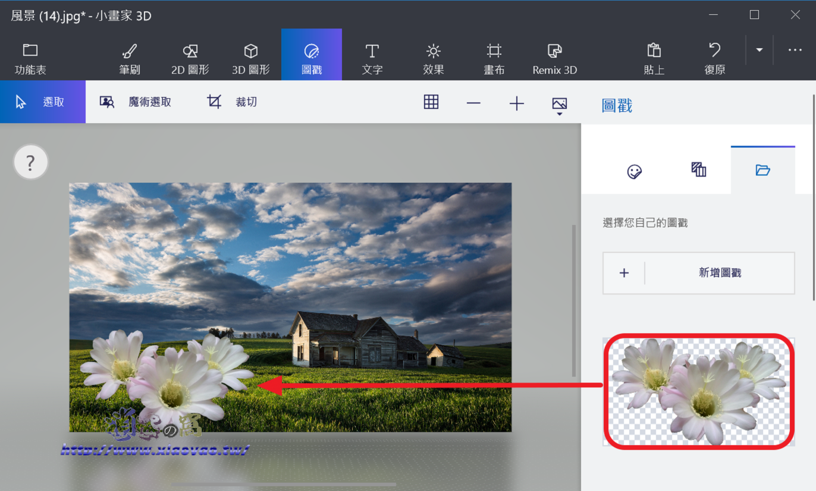Open the 畫布 canvas tool
816x491 pixels.
coord(494,58)
